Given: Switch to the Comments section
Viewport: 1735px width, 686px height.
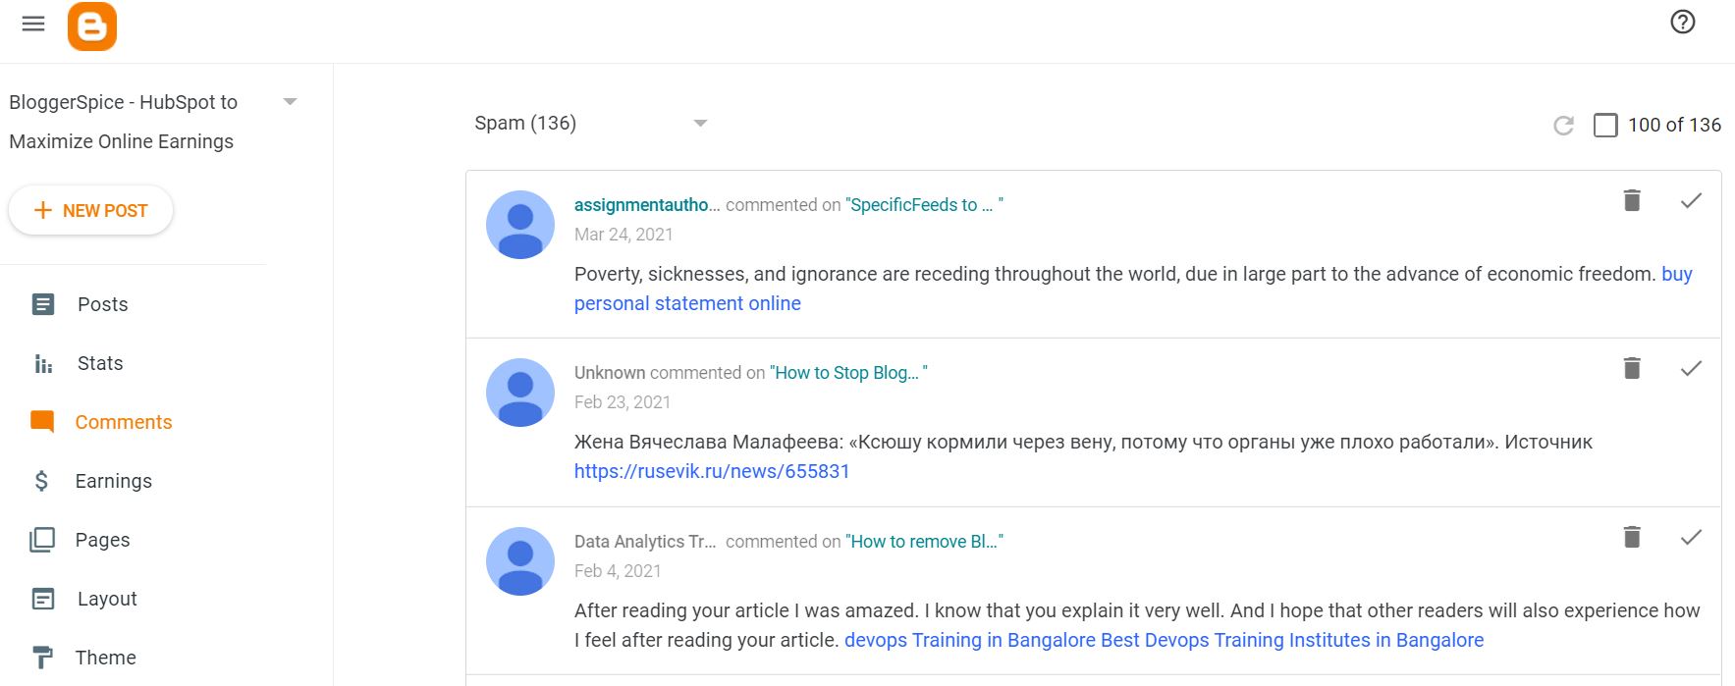Looking at the screenshot, I should [x=123, y=422].
